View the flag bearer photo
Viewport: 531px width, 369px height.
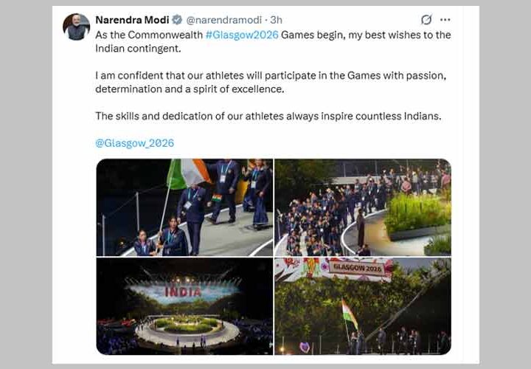click(x=184, y=207)
